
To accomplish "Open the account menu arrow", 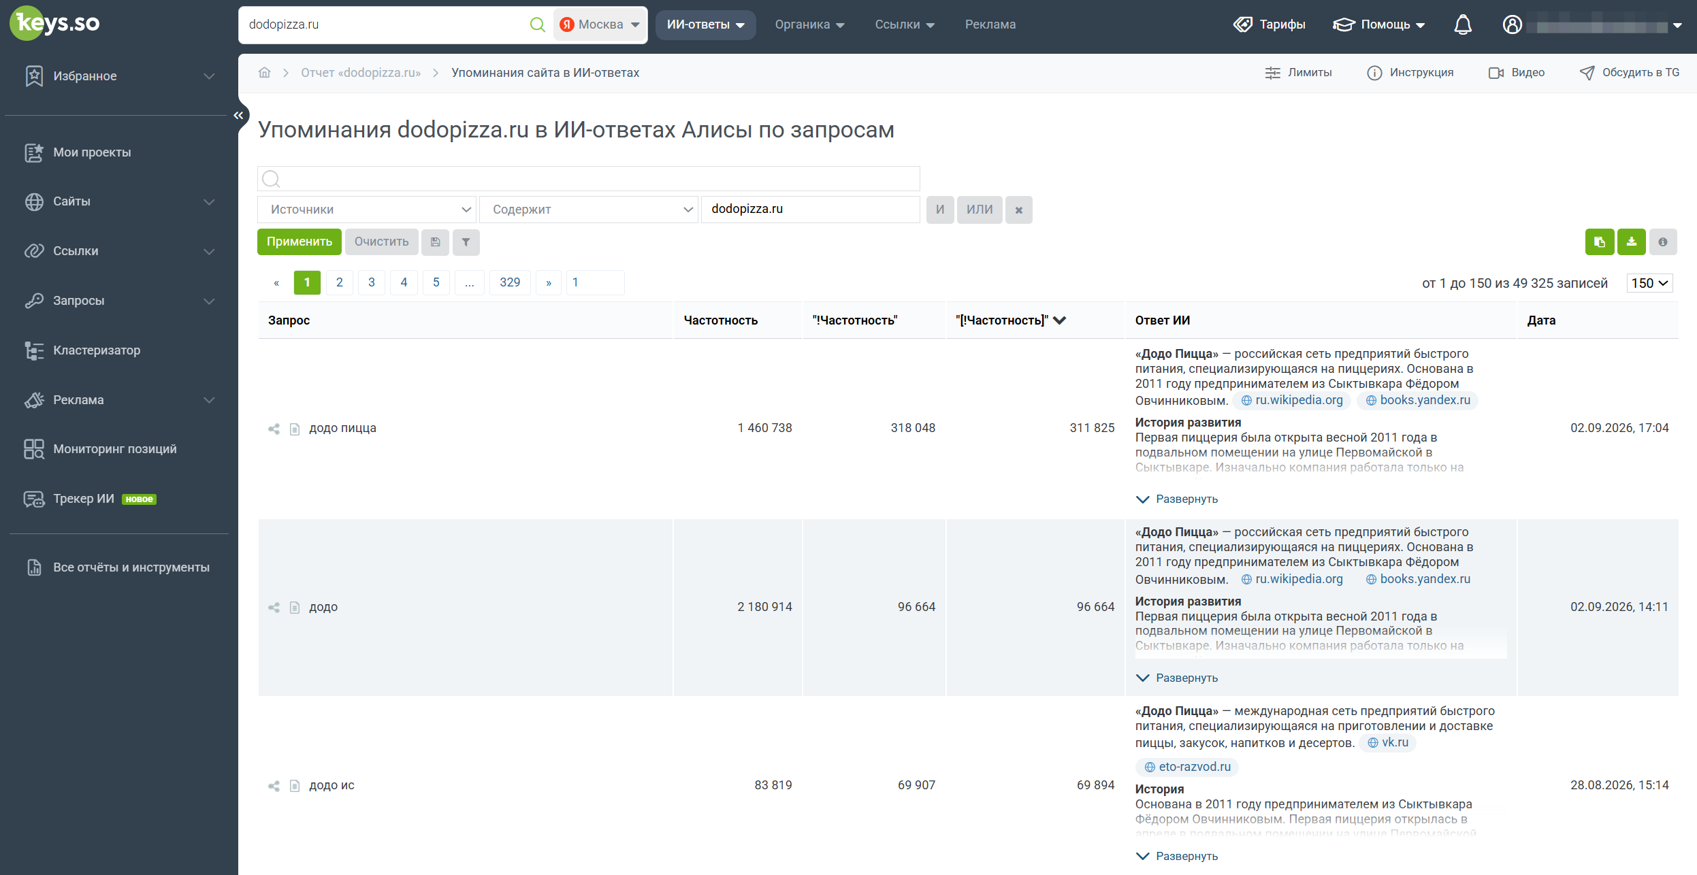I will 1677,25.
